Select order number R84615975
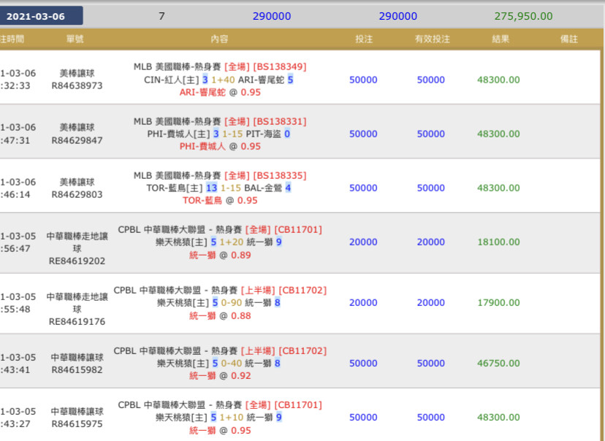Screen dimensions: 605x441 (77, 423)
